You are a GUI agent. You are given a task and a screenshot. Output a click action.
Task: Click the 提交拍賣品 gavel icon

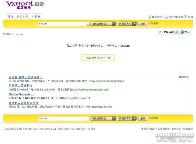150,17
